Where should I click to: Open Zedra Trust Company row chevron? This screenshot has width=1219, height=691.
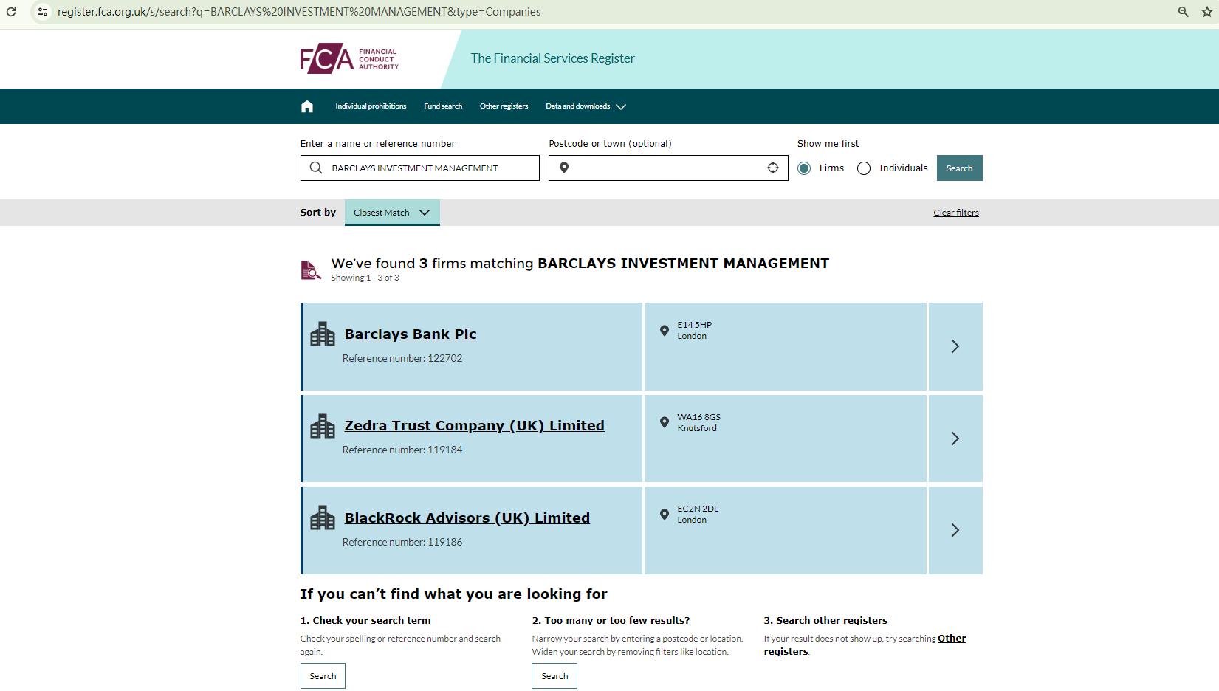(x=955, y=439)
